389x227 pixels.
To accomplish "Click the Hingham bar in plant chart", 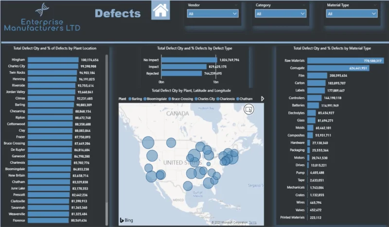I will (x=53, y=60).
